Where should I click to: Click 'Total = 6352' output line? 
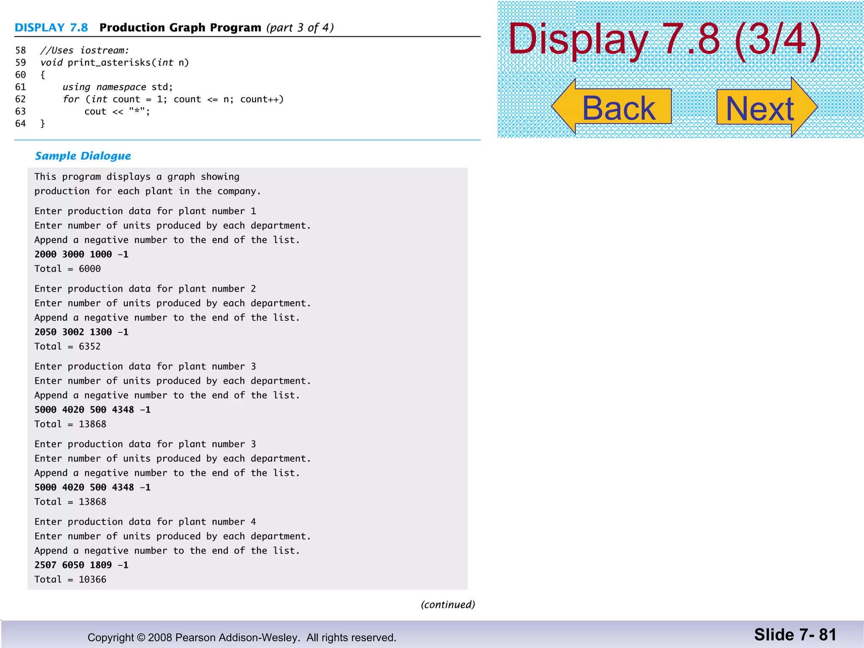click(x=67, y=346)
